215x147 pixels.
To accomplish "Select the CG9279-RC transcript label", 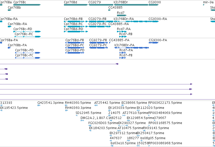I will pyautogui.click(x=98, y=24).
